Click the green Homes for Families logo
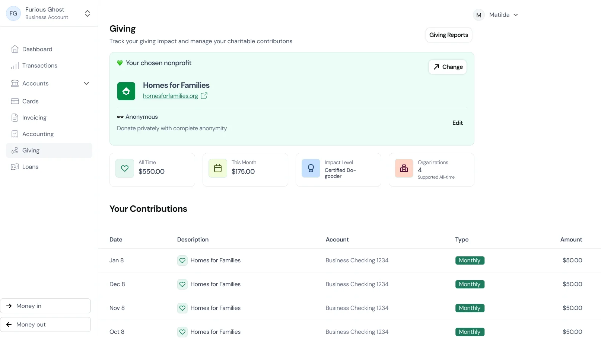 click(x=126, y=91)
